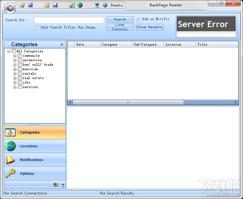Click the navigation pane splitter grip dots
243x199 pixels.
coord(34,124)
